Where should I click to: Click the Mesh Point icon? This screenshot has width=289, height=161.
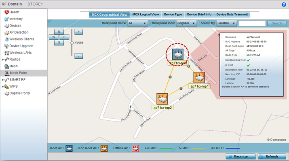7,73
